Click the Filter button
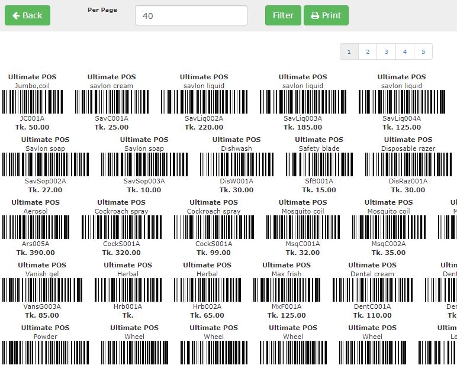This screenshot has width=457, height=365. click(283, 15)
